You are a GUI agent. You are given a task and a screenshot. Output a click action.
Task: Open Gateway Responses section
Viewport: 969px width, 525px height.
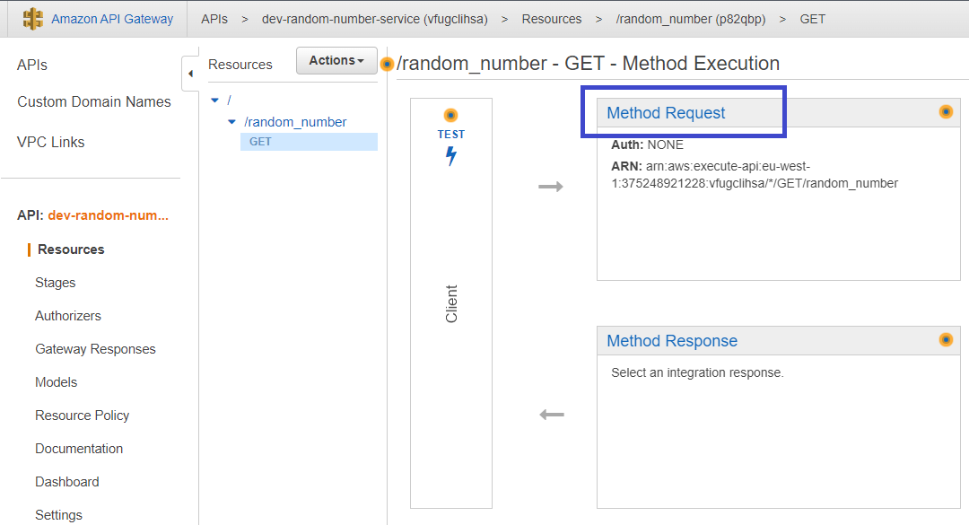pos(95,349)
